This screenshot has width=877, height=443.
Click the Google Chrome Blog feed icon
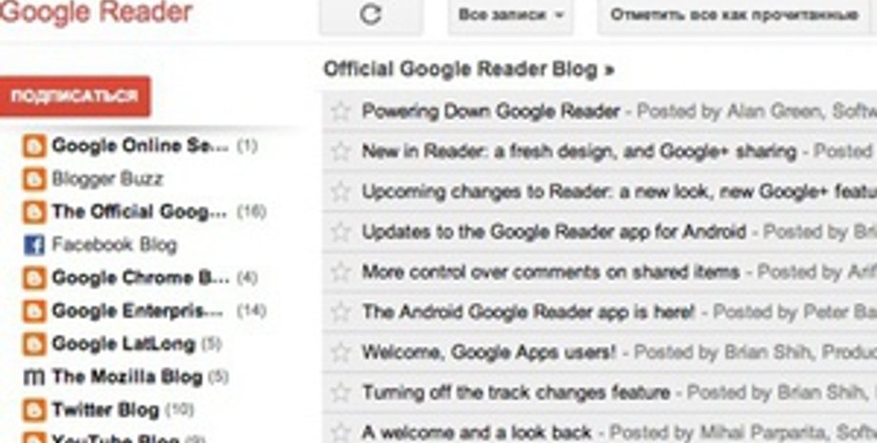[x=34, y=278]
